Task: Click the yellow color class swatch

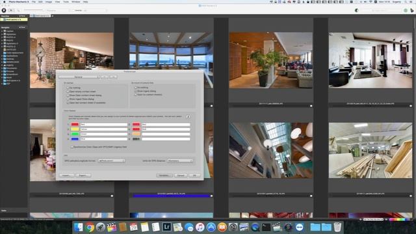Action: tap(75, 129)
